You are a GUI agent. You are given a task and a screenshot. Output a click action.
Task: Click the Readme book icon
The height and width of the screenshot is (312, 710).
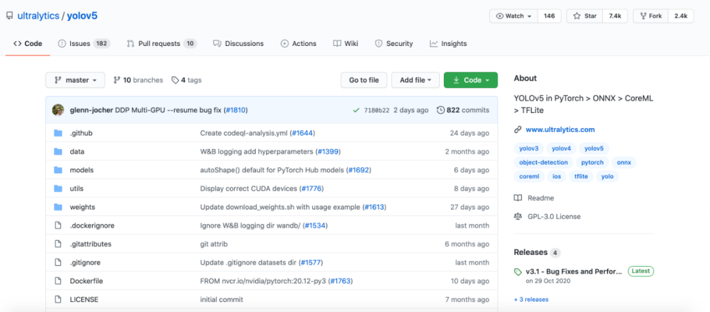(518, 198)
